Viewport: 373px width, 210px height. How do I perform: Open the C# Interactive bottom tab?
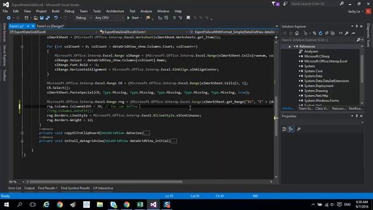[103, 188]
